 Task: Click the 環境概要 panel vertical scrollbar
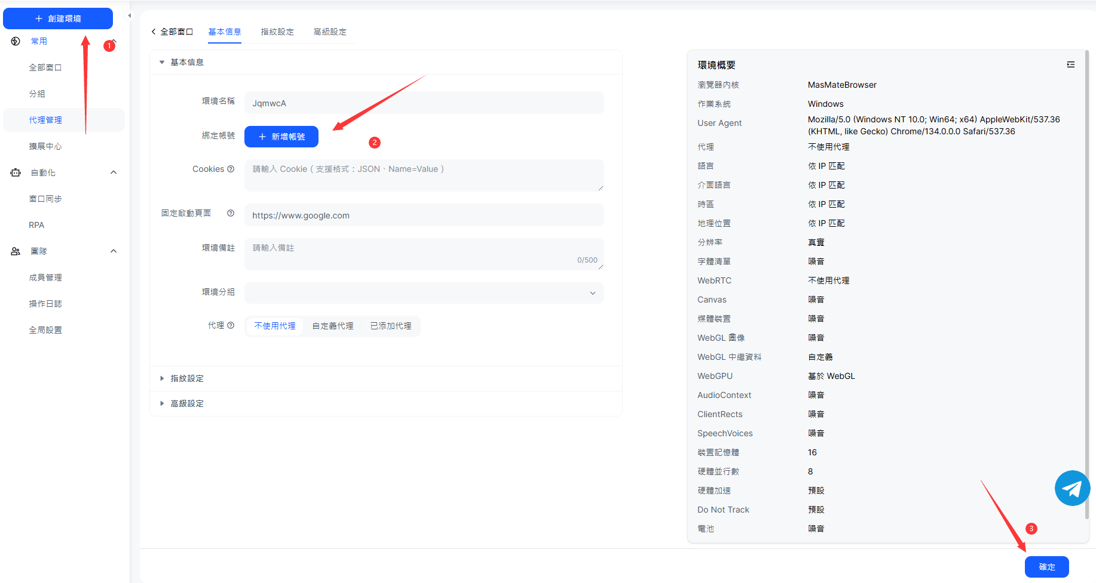(1087, 286)
